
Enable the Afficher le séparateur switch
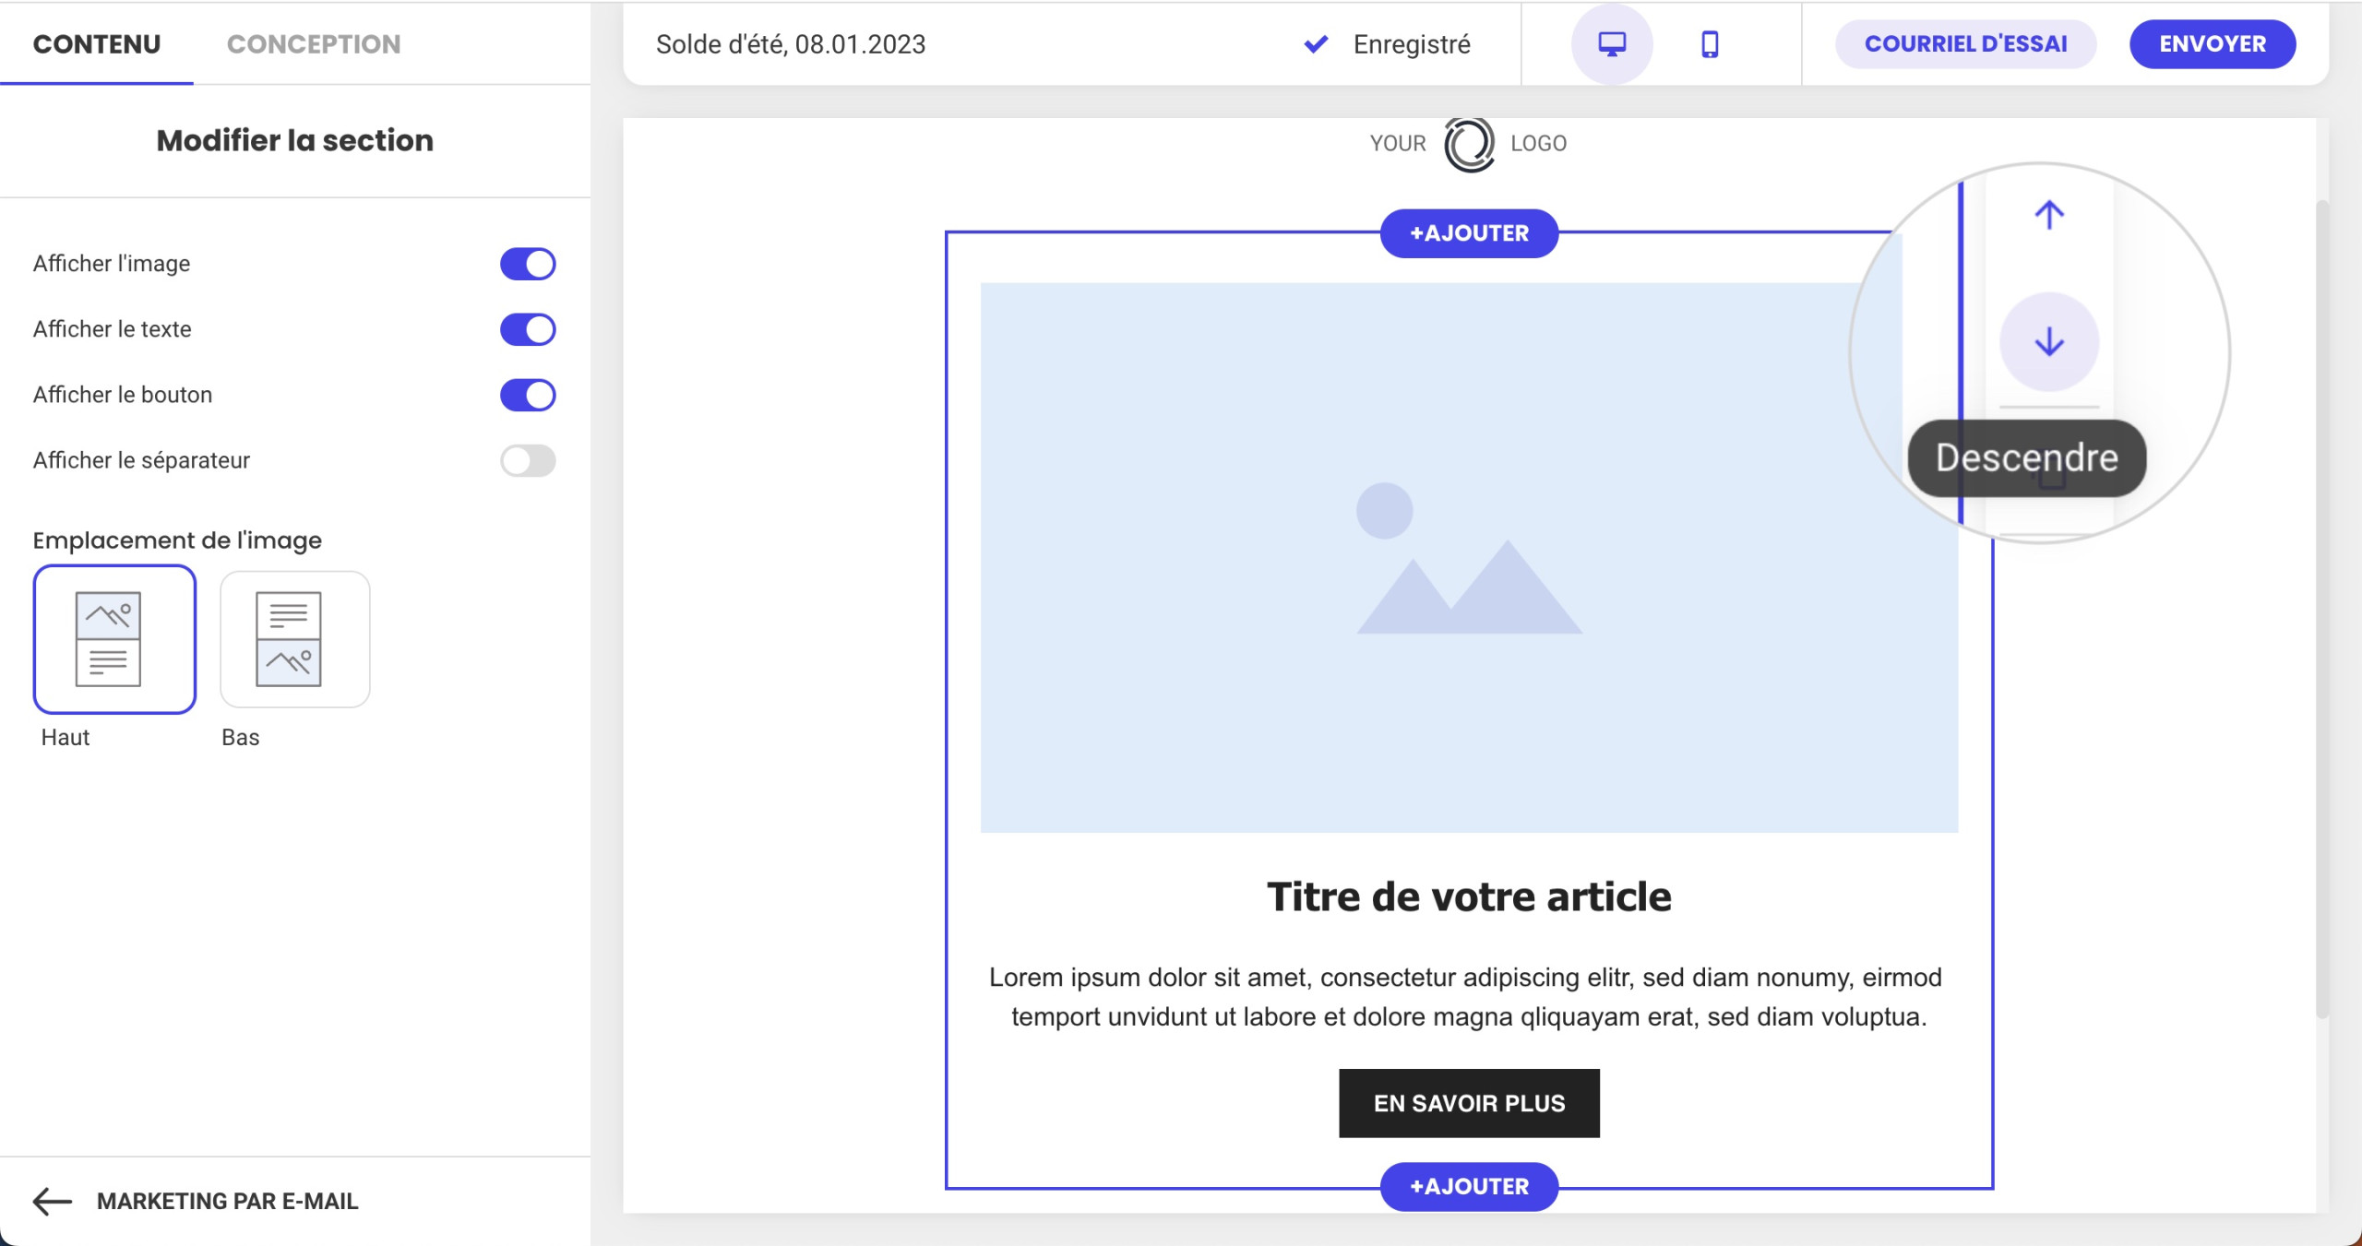click(528, 460)
